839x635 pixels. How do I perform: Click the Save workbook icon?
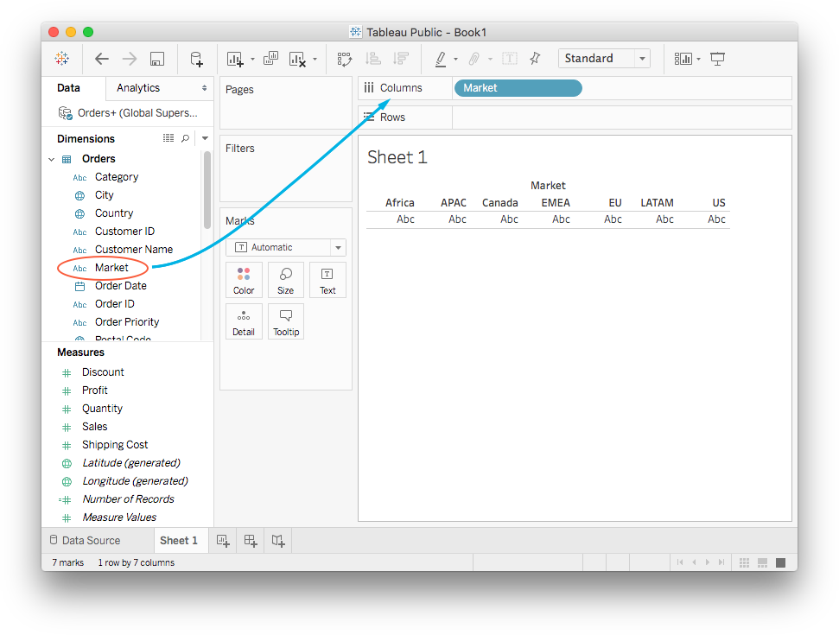(156, 59)
